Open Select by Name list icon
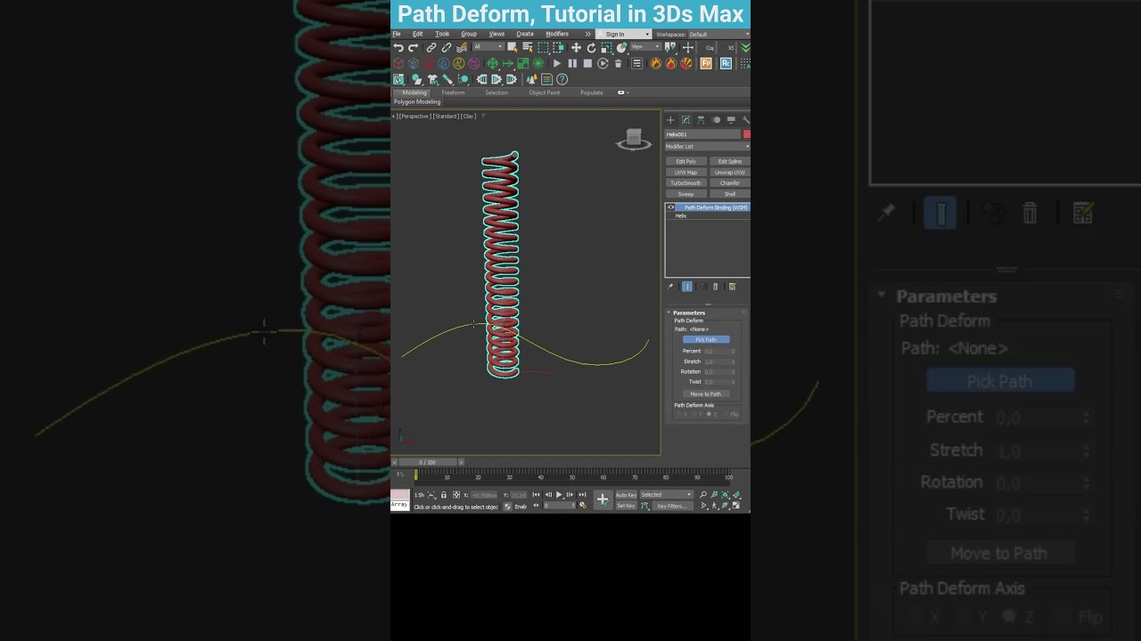The width and height of the screenshot is (1141, 641). click(528, 47)
